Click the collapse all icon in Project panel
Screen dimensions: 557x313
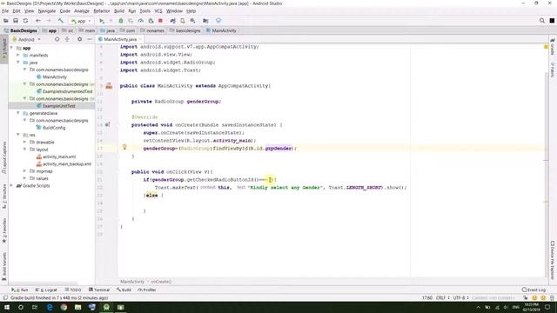[x=67, y=39]
